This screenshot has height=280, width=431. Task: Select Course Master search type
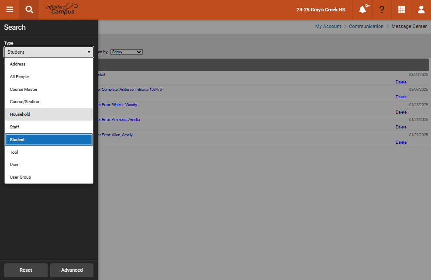coord(49,90)
